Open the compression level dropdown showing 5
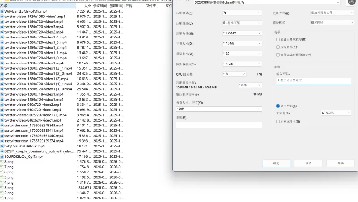Screen dimensions: 358x202 [x=242, y=23]
